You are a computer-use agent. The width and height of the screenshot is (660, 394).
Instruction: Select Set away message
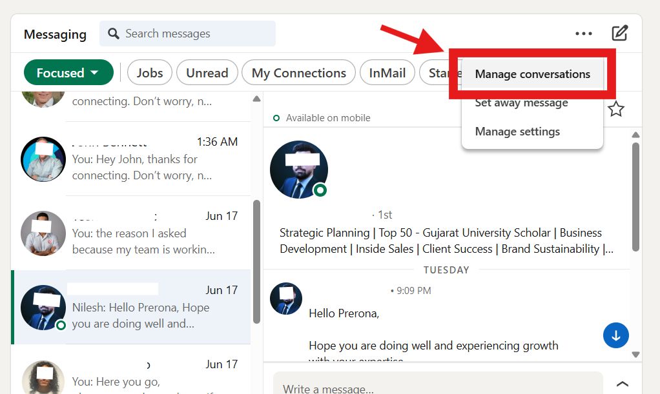click(x=521, y=103)
